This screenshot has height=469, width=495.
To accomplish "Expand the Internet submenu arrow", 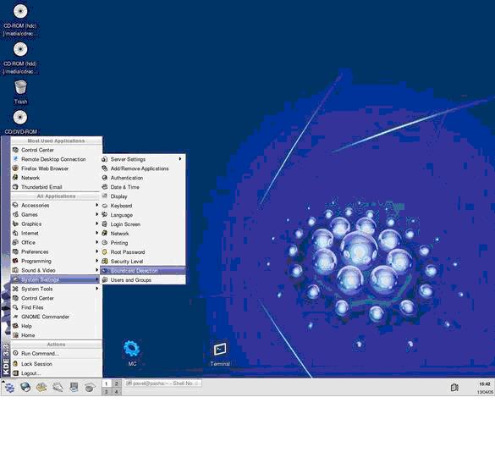I will click(97, 233).
